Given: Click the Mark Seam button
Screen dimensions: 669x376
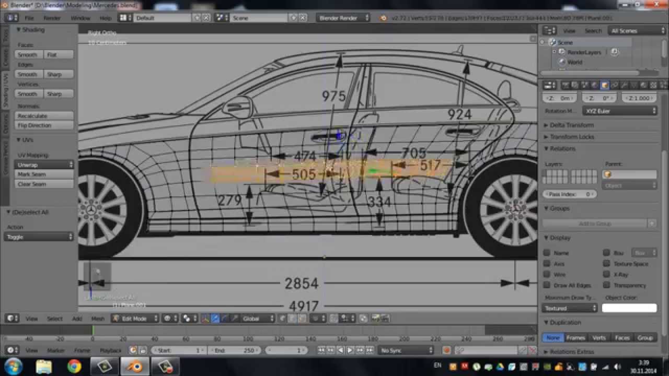Looking at the screenshot, I should [44, 174].
